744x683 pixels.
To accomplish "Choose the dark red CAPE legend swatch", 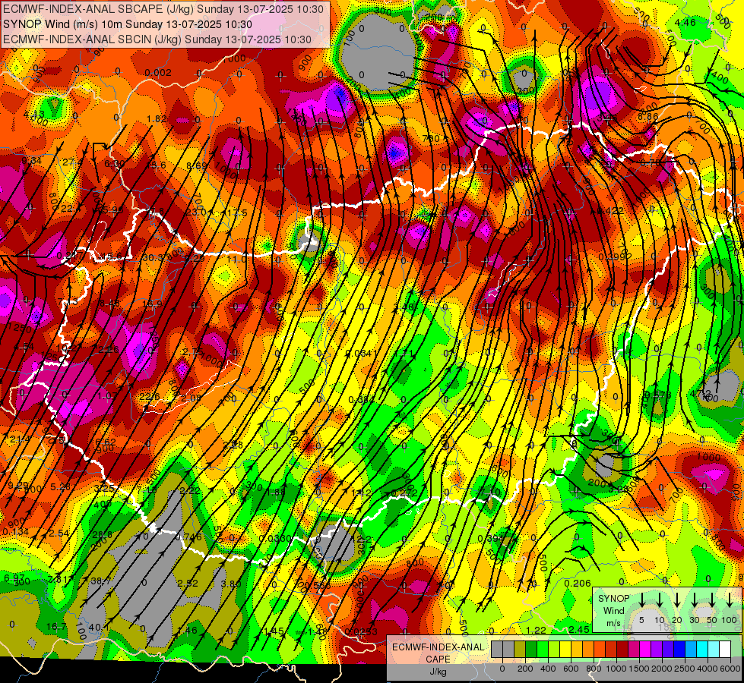I will click(x=622, y=650).
